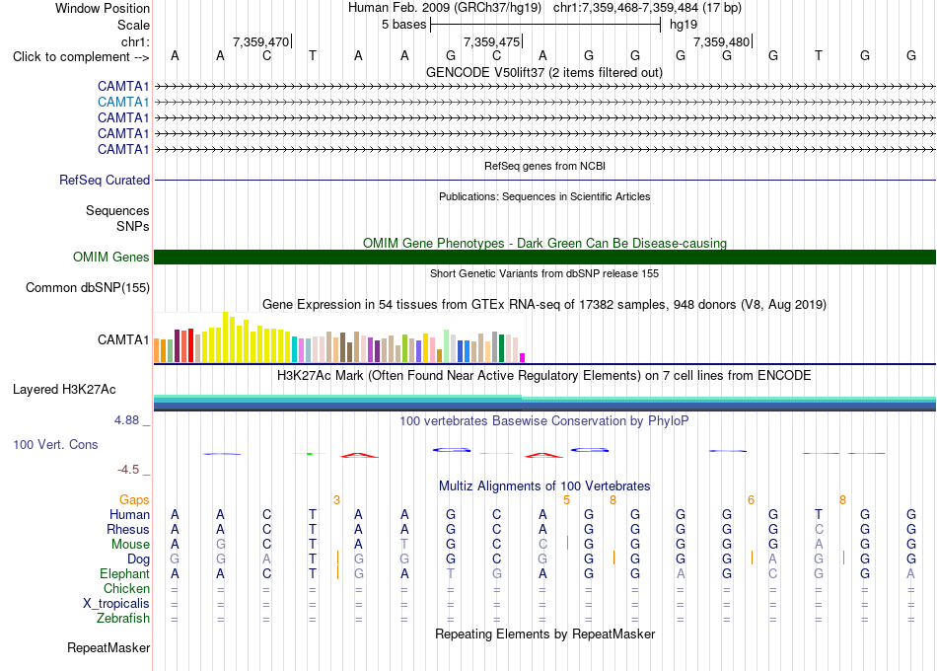Screen dimensions: 937x671
Task: Click the 100 Vert. Cons label
Action: point(55,444)
